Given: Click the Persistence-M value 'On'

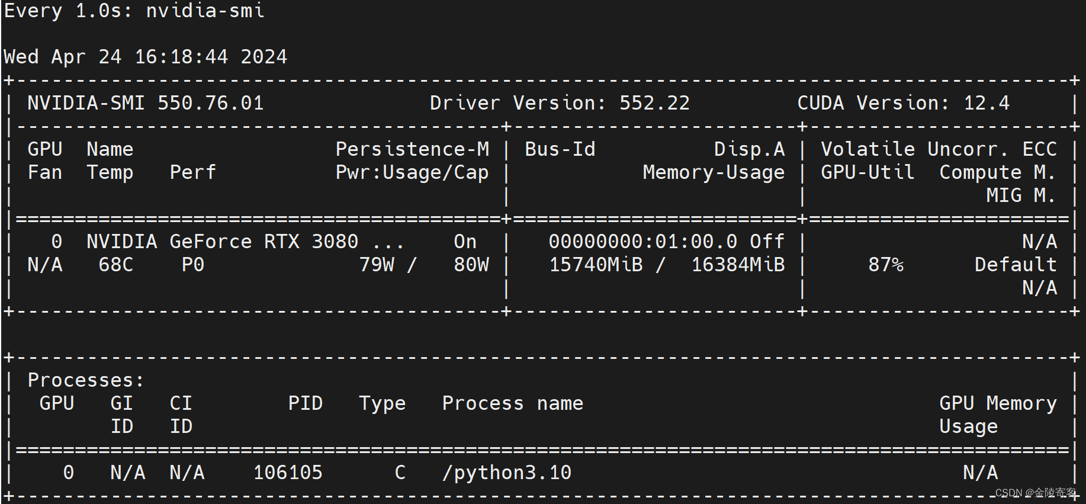Looking at the screenshot, I should (x=465, y=242).
